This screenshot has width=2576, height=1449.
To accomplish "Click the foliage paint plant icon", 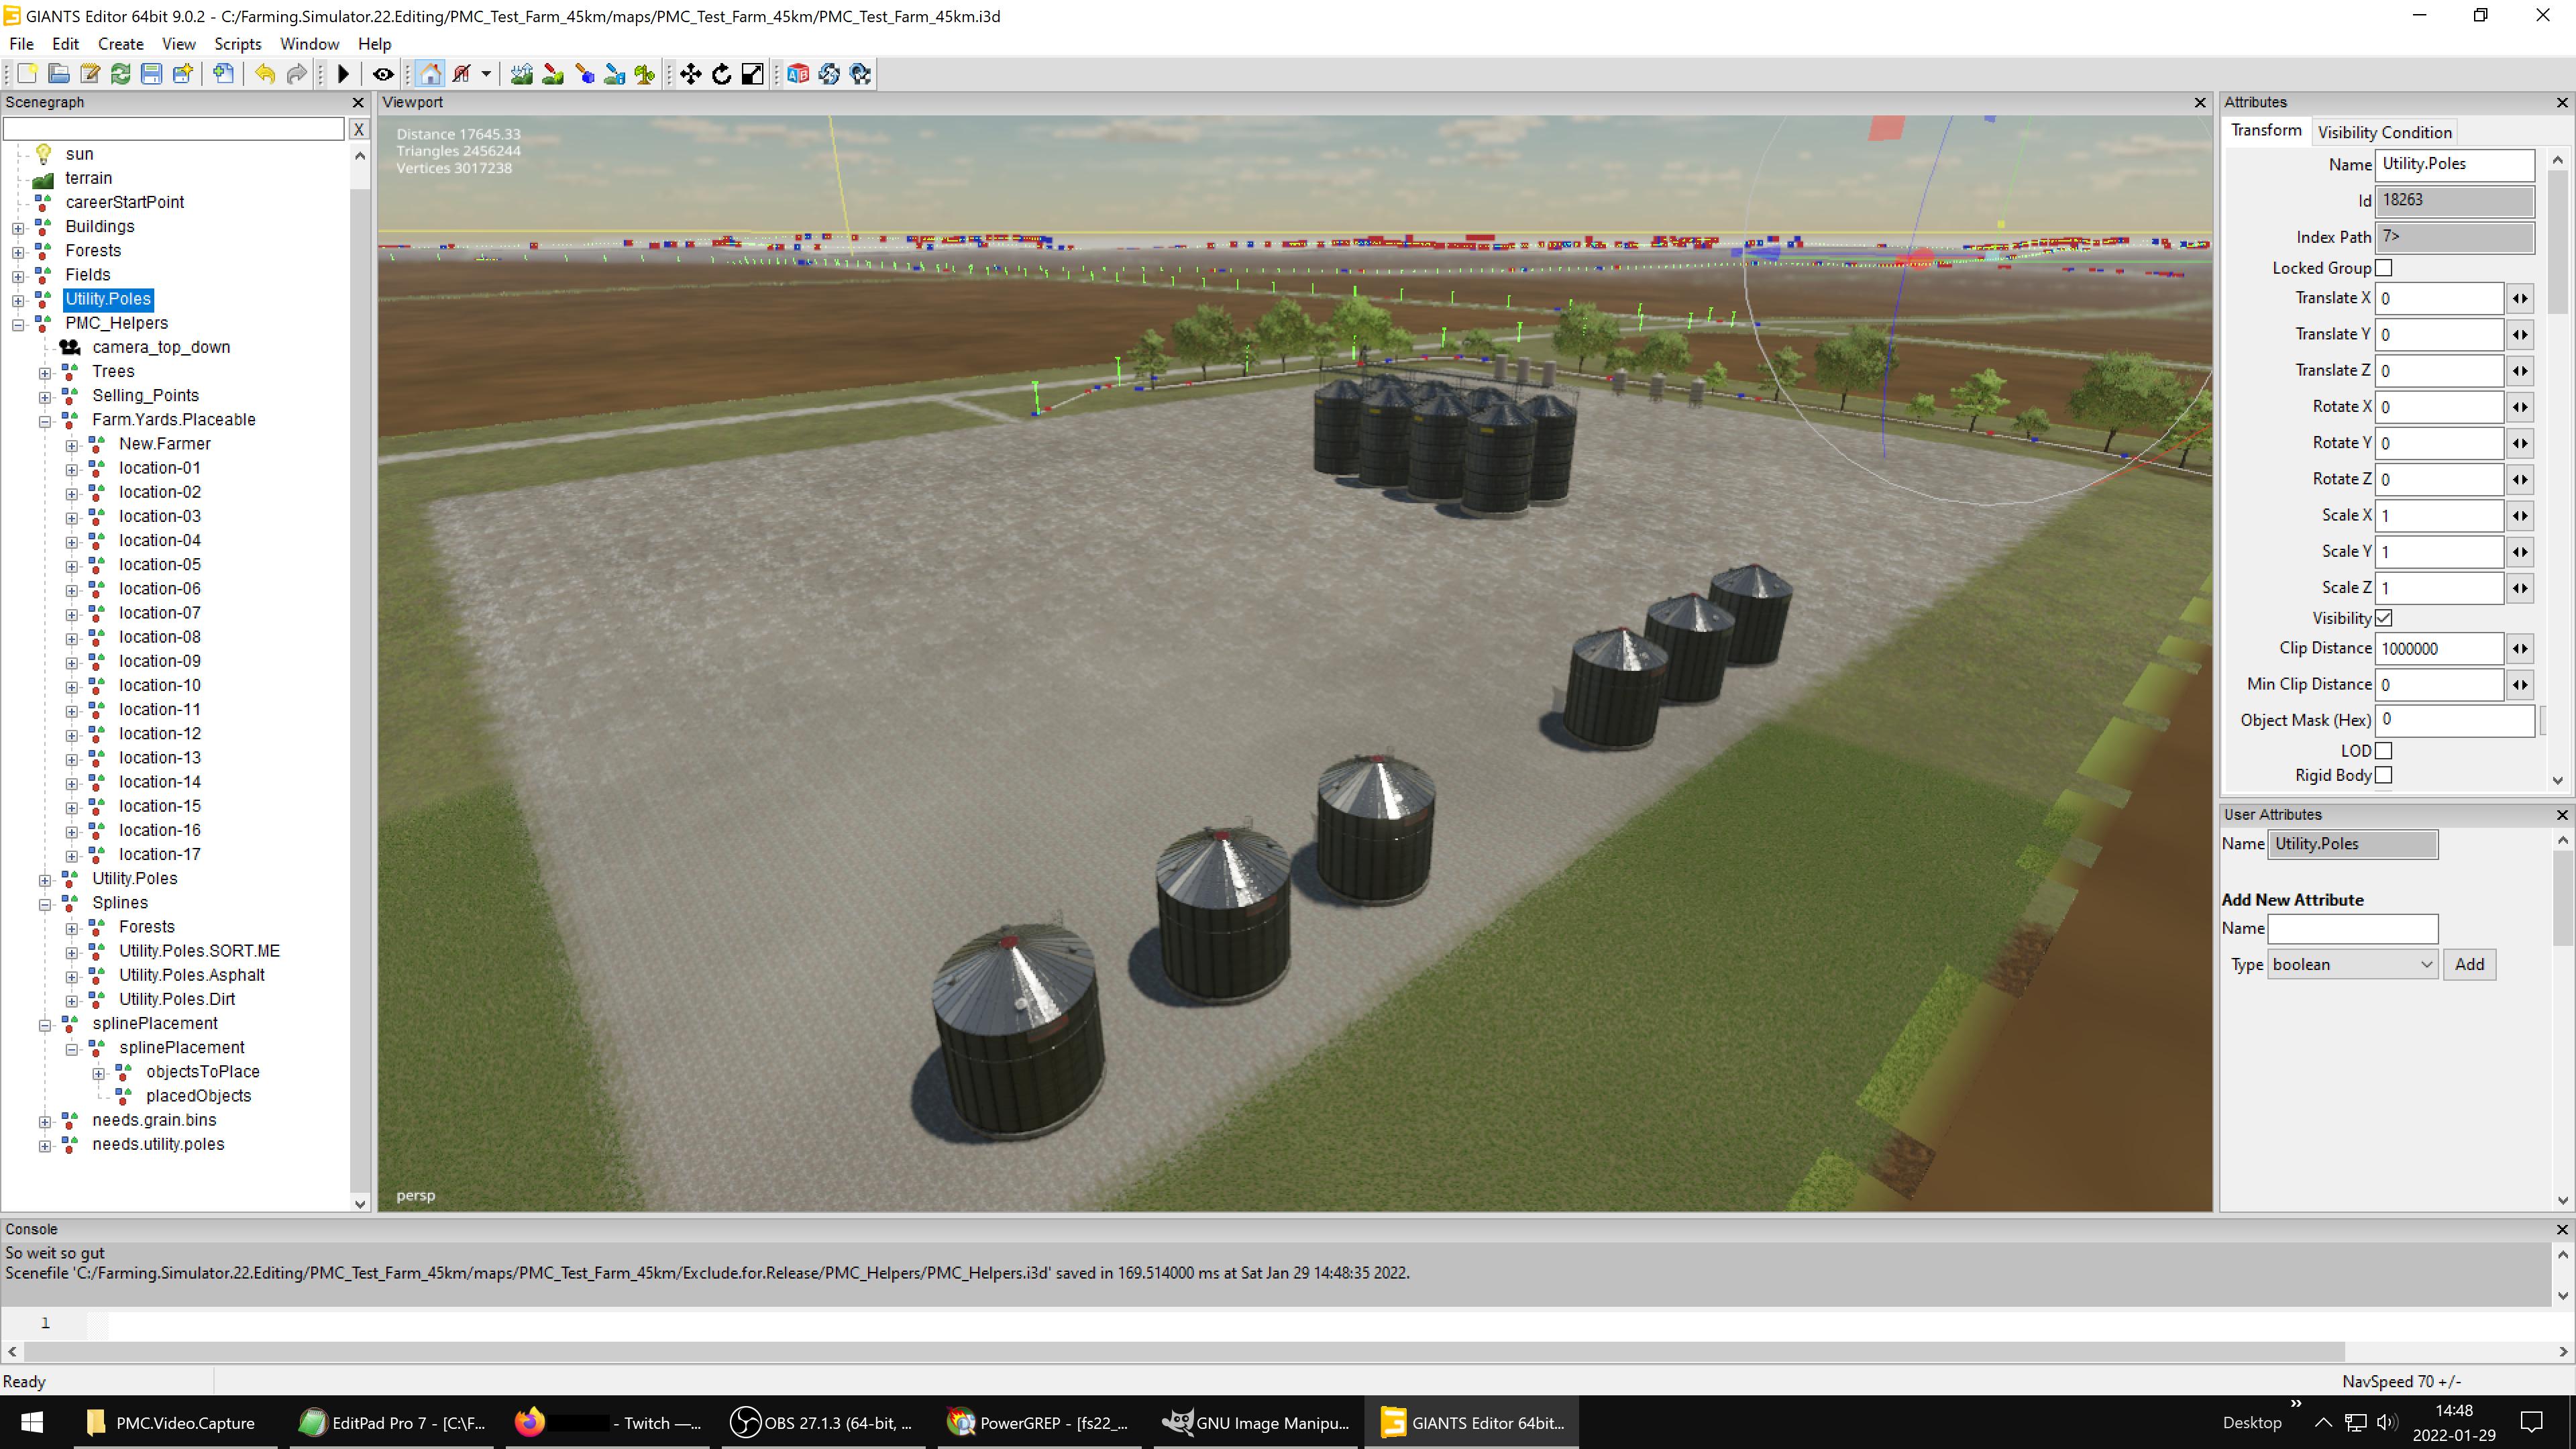I will 645,74.
